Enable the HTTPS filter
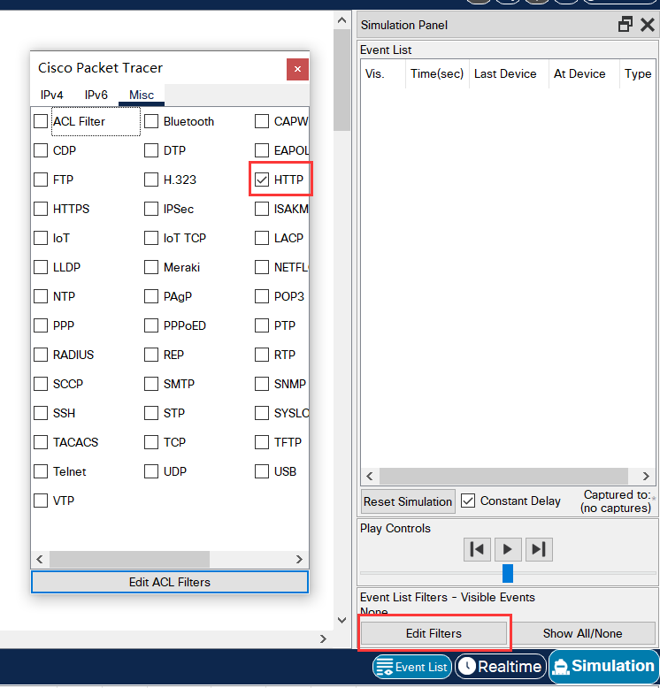 point(41,209)
